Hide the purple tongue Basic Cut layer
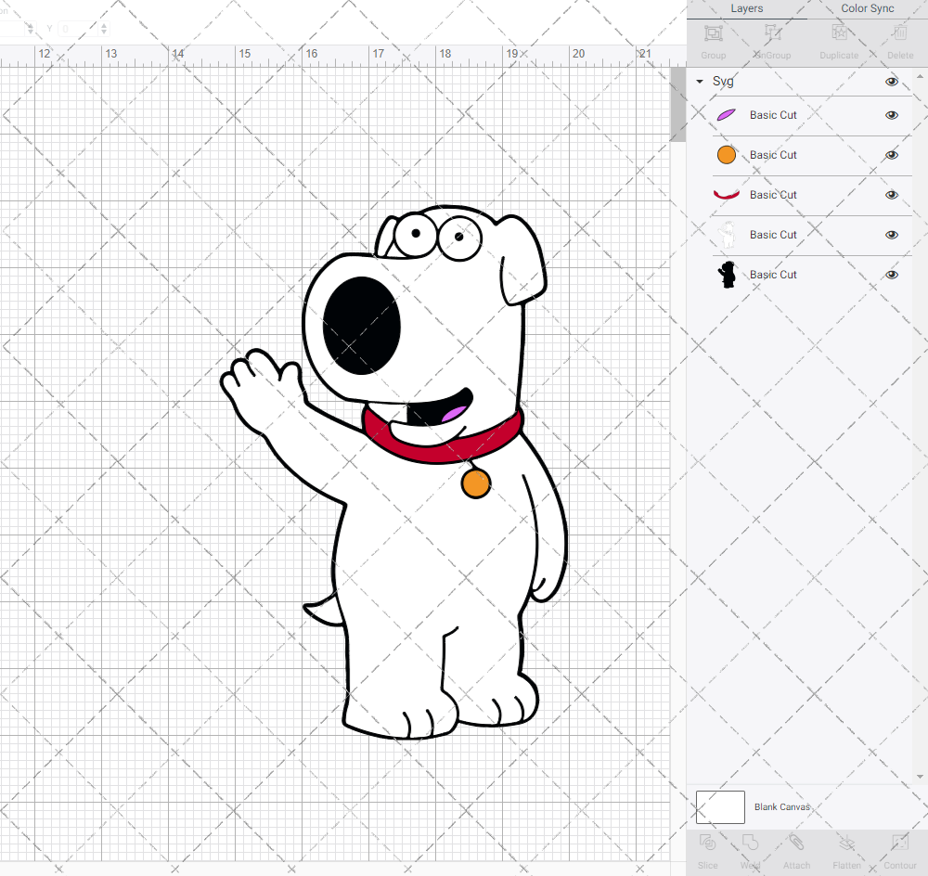928x876 pixels. 891,115
